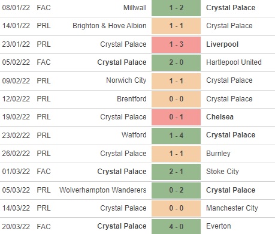Open Manchester City team page
The image size is (275, 234).
(232, 208)
